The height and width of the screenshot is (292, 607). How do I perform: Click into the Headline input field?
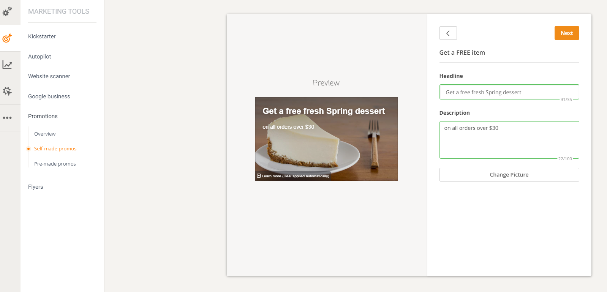[509, 92]
